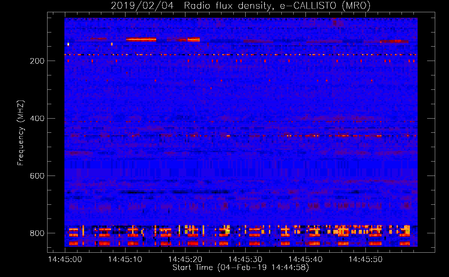449x277 pixels.
Task: Click the plot title "Radio flux density, e-CALLISTO (MRO)"
Action: (277, 6)
